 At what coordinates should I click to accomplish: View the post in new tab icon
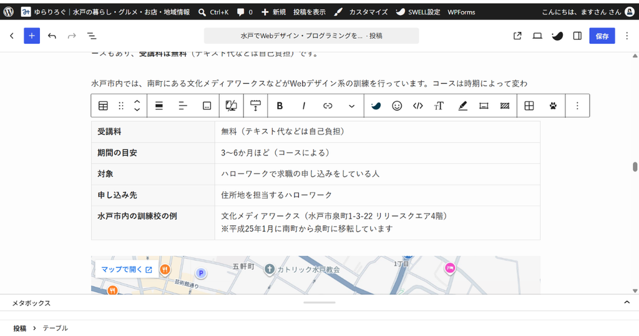pos(517,36)
